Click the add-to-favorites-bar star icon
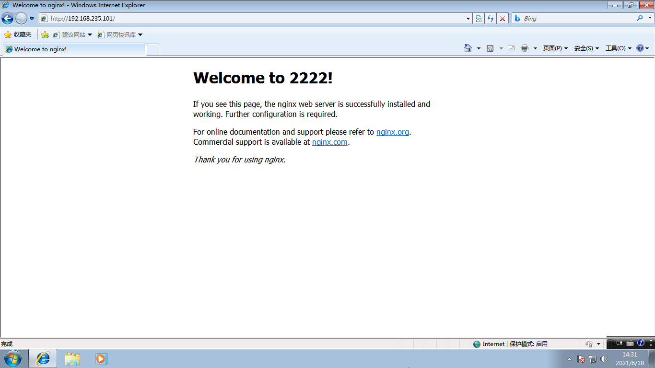Viewport: 655px width, 368px height. coord(45,34)
